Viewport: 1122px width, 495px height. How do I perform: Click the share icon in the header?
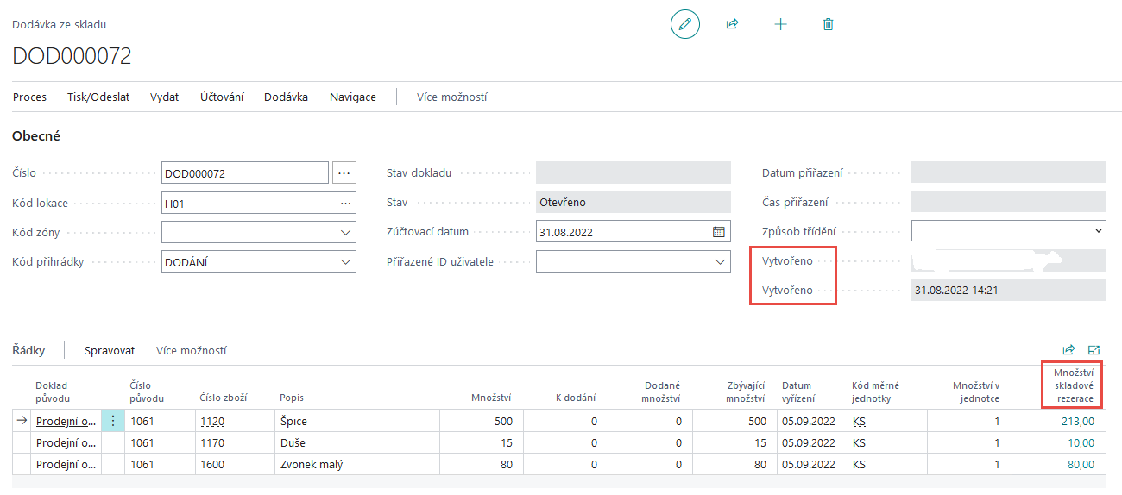pos(732,24)
